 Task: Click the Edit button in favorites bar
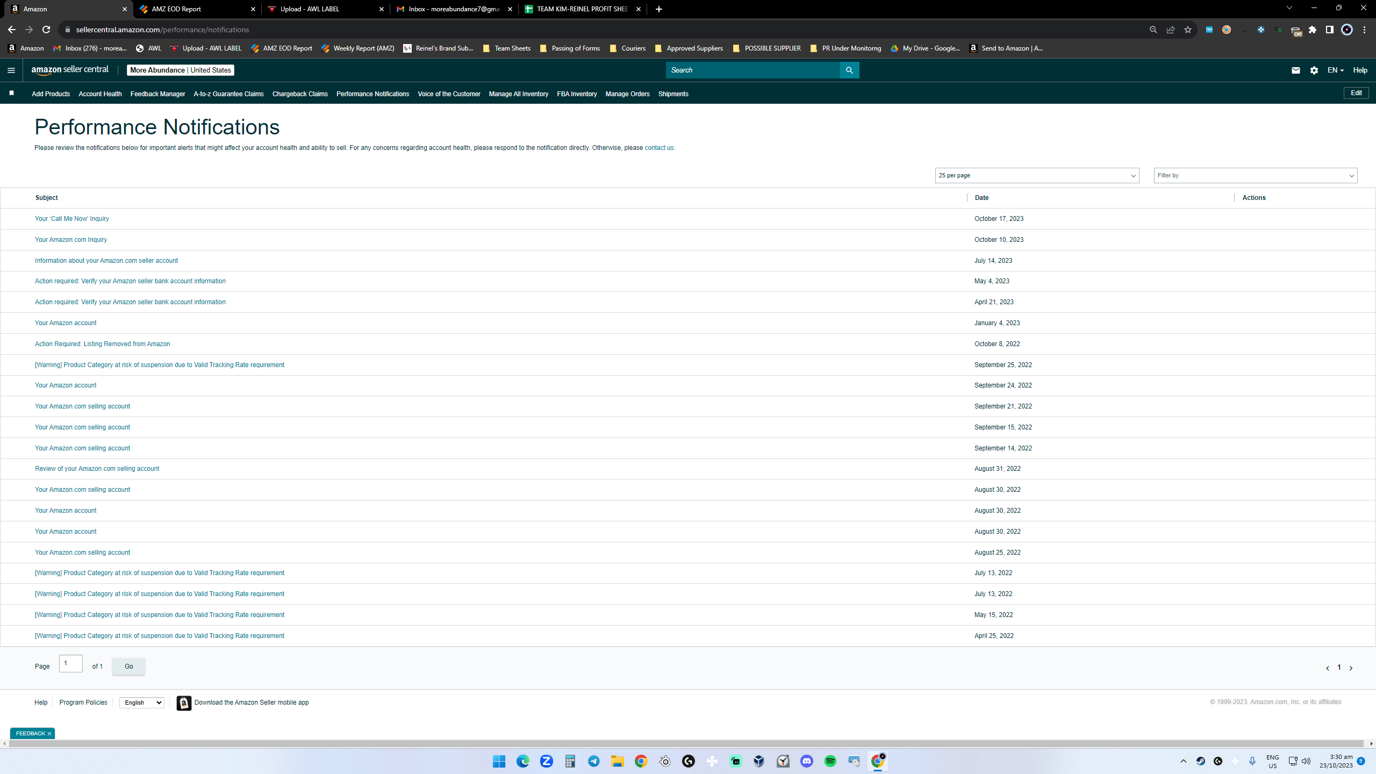(1356, 93)
